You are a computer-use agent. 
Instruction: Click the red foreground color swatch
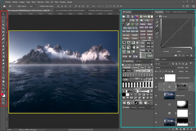[3, 94]
